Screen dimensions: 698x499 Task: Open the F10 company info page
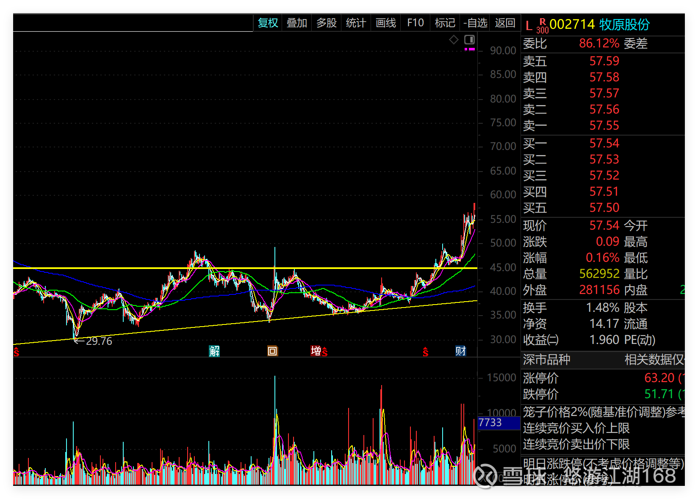pyautogui.click(x=415, y=23)
